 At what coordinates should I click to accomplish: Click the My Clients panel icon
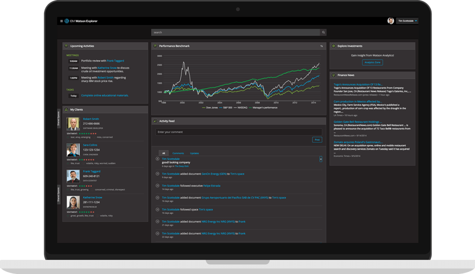click(x=66, y=110)
